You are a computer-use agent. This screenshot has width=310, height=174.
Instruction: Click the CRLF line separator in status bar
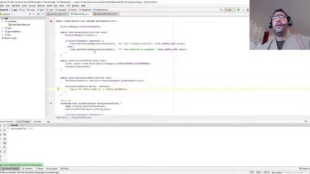259,173
